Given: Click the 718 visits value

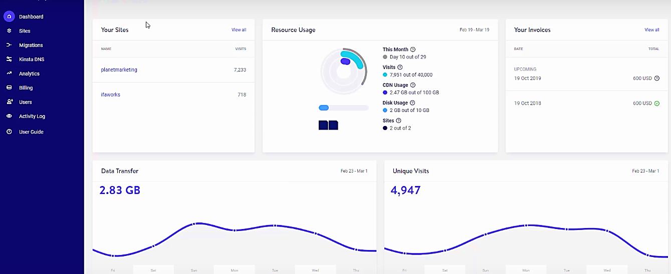Looking at the screenshot, I should 242,95.
